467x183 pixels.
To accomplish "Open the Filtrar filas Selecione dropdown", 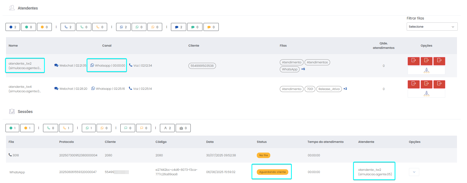I will pyautogui.click(x=432, y=27).
